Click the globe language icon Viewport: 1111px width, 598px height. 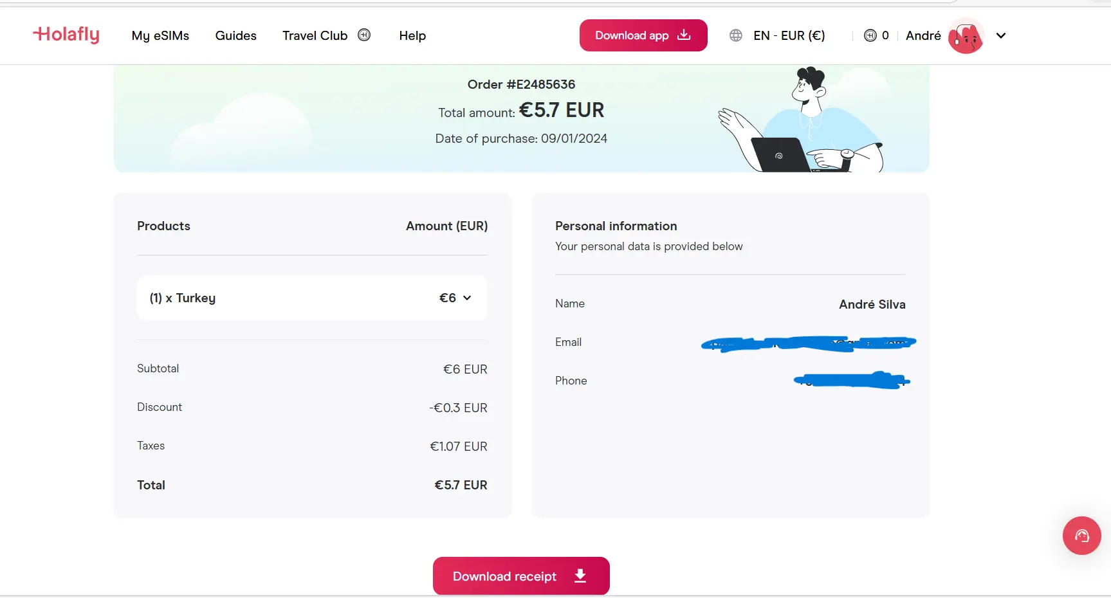click(735, 35)
